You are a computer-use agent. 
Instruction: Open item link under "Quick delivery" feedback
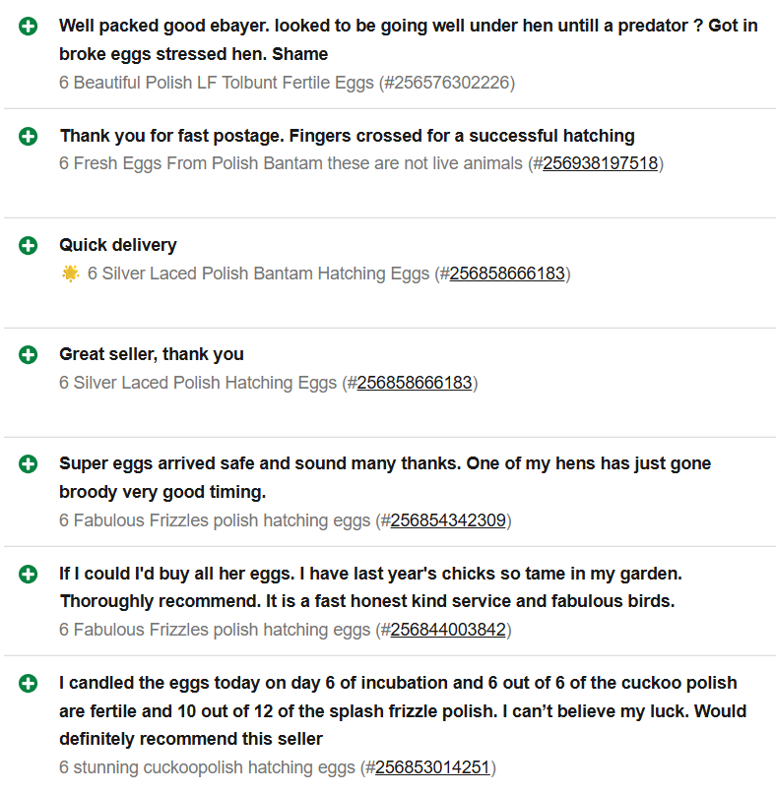pyautogui.click(x=507, y=274)
